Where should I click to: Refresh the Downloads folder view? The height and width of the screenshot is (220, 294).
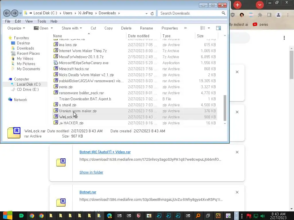[x=152, y=13]
